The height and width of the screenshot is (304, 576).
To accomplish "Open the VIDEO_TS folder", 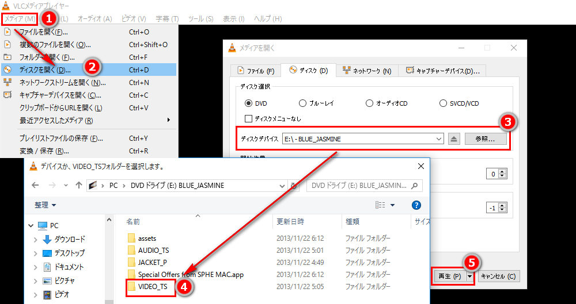I will coord(153,287).
